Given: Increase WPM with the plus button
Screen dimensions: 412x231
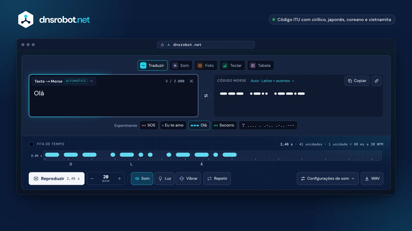Looking at the screenshot, I should pyautogui.click(x=119, y=179).
